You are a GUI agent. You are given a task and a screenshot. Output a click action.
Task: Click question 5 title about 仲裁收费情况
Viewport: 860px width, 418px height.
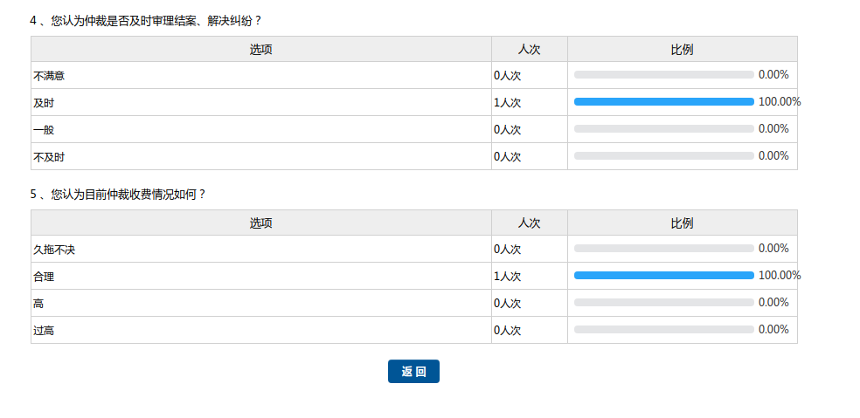click(x=118, y=194)
